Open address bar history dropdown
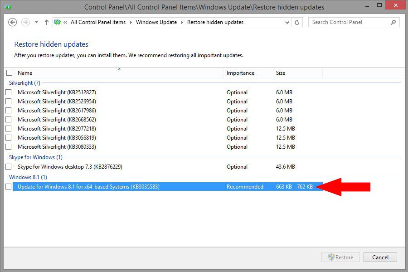Image resolution: width=408 pixels, height=272 pixels. (287, 22)
